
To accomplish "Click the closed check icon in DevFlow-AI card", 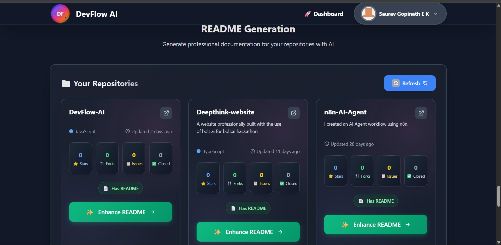I will [x=154, y=164].
